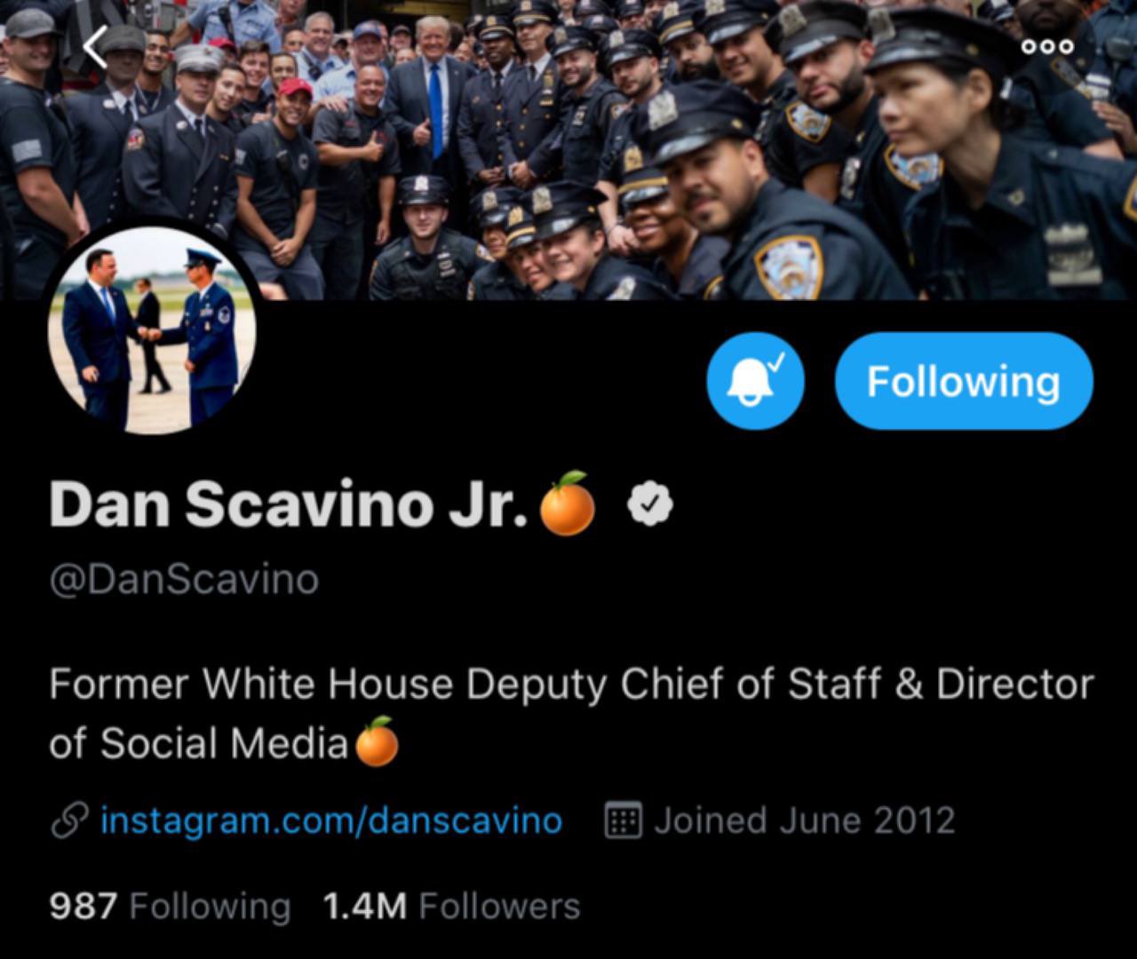1137x959 pixels.
Task: Click the Following button to unfollow
Action: point(964,381)
